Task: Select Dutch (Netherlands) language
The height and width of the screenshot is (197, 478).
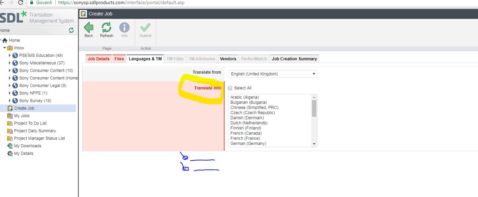Action: 249,123
